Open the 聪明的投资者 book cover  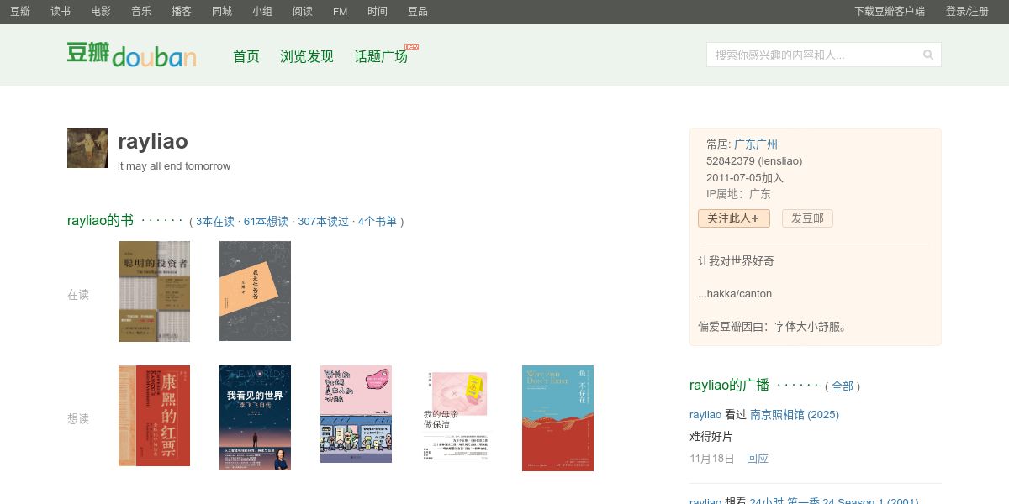point(154,291)
